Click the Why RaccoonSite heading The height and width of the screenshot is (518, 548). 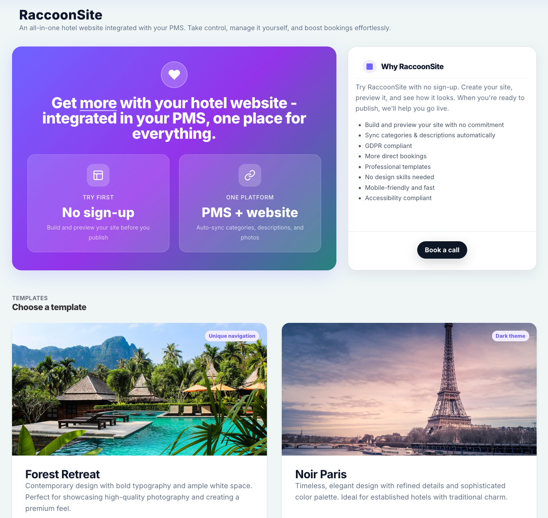(412, 67)
